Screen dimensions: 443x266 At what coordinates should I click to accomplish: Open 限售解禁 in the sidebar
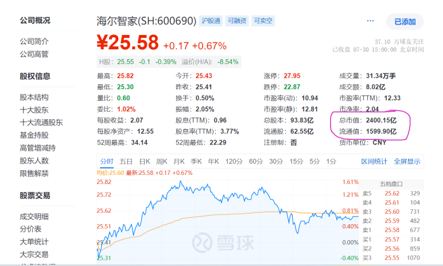(34, 173)
